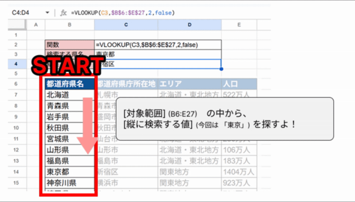Select column C header

[x=126, y=25]
